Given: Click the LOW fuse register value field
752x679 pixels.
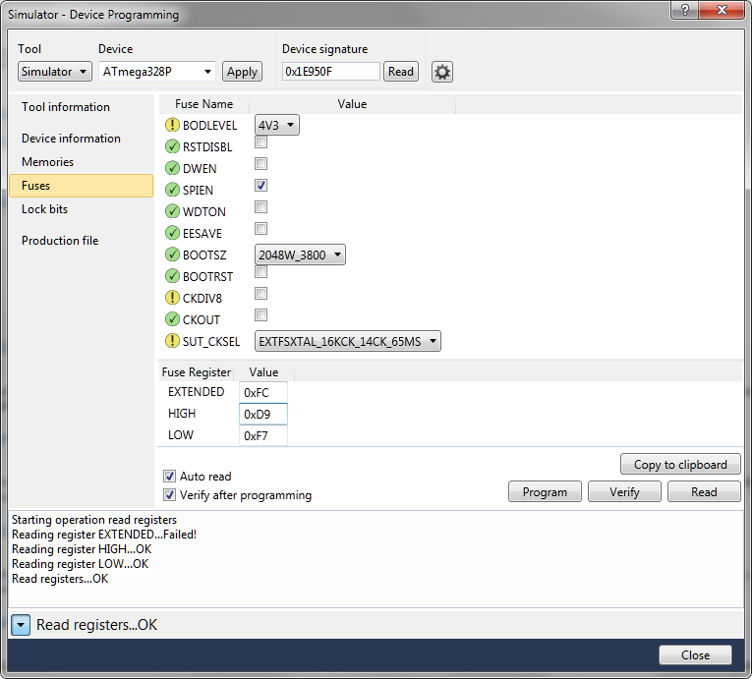Looking at the screenshot, I should coord(263,435).
